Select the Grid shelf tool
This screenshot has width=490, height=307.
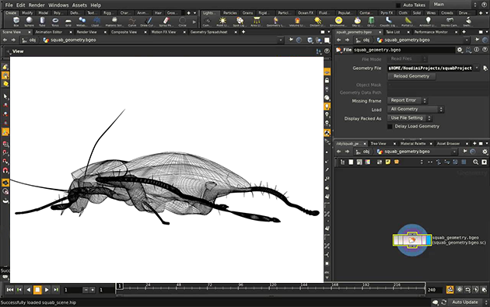click(68, 22)
